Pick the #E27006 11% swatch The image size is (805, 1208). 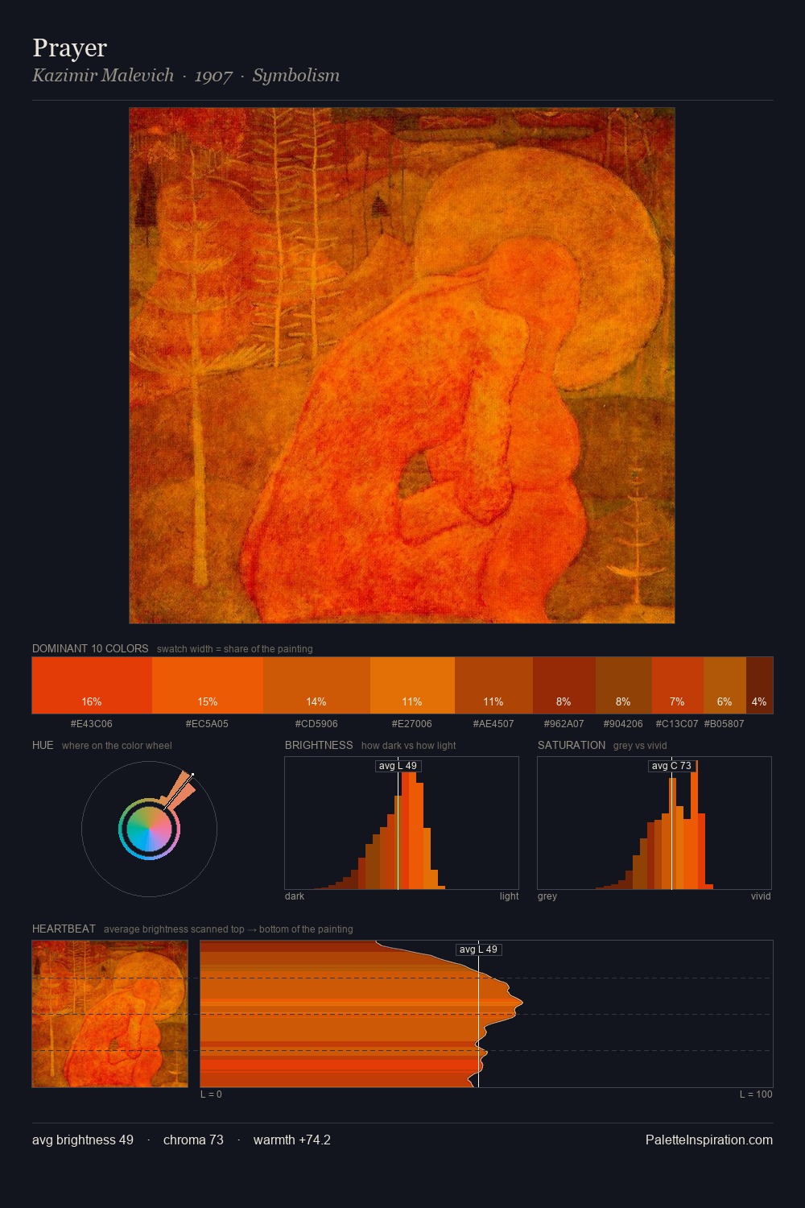412,685
